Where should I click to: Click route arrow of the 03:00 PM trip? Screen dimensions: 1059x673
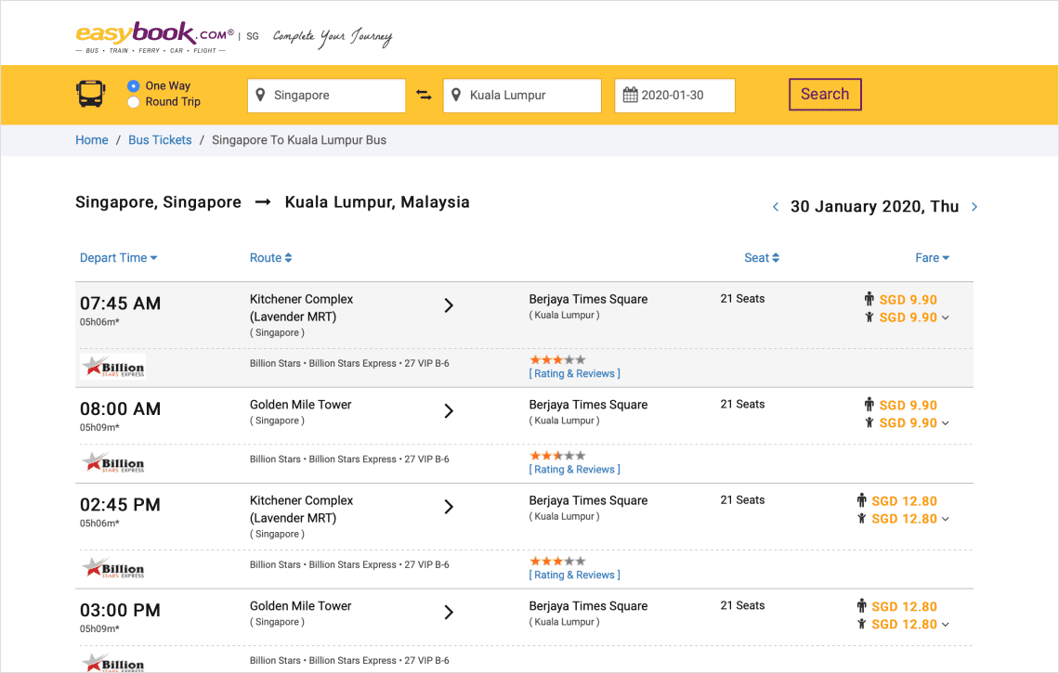pyautogui.click(x=449, y=612)
